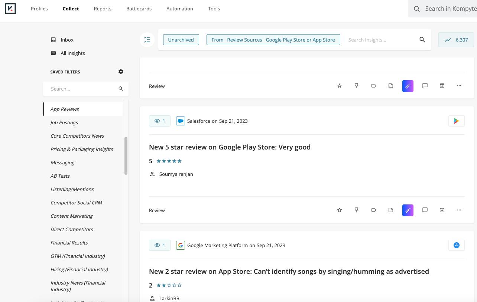Select the App Reviews saved filter

pos(83,109)
